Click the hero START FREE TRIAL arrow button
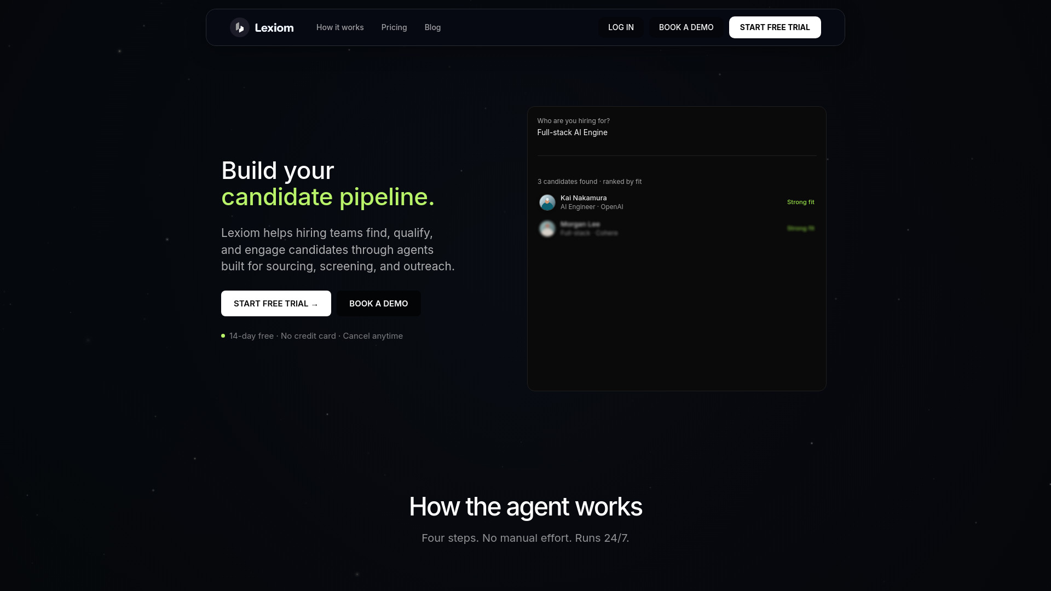Viewport: 1051px width, 591px height. [276, 304]
